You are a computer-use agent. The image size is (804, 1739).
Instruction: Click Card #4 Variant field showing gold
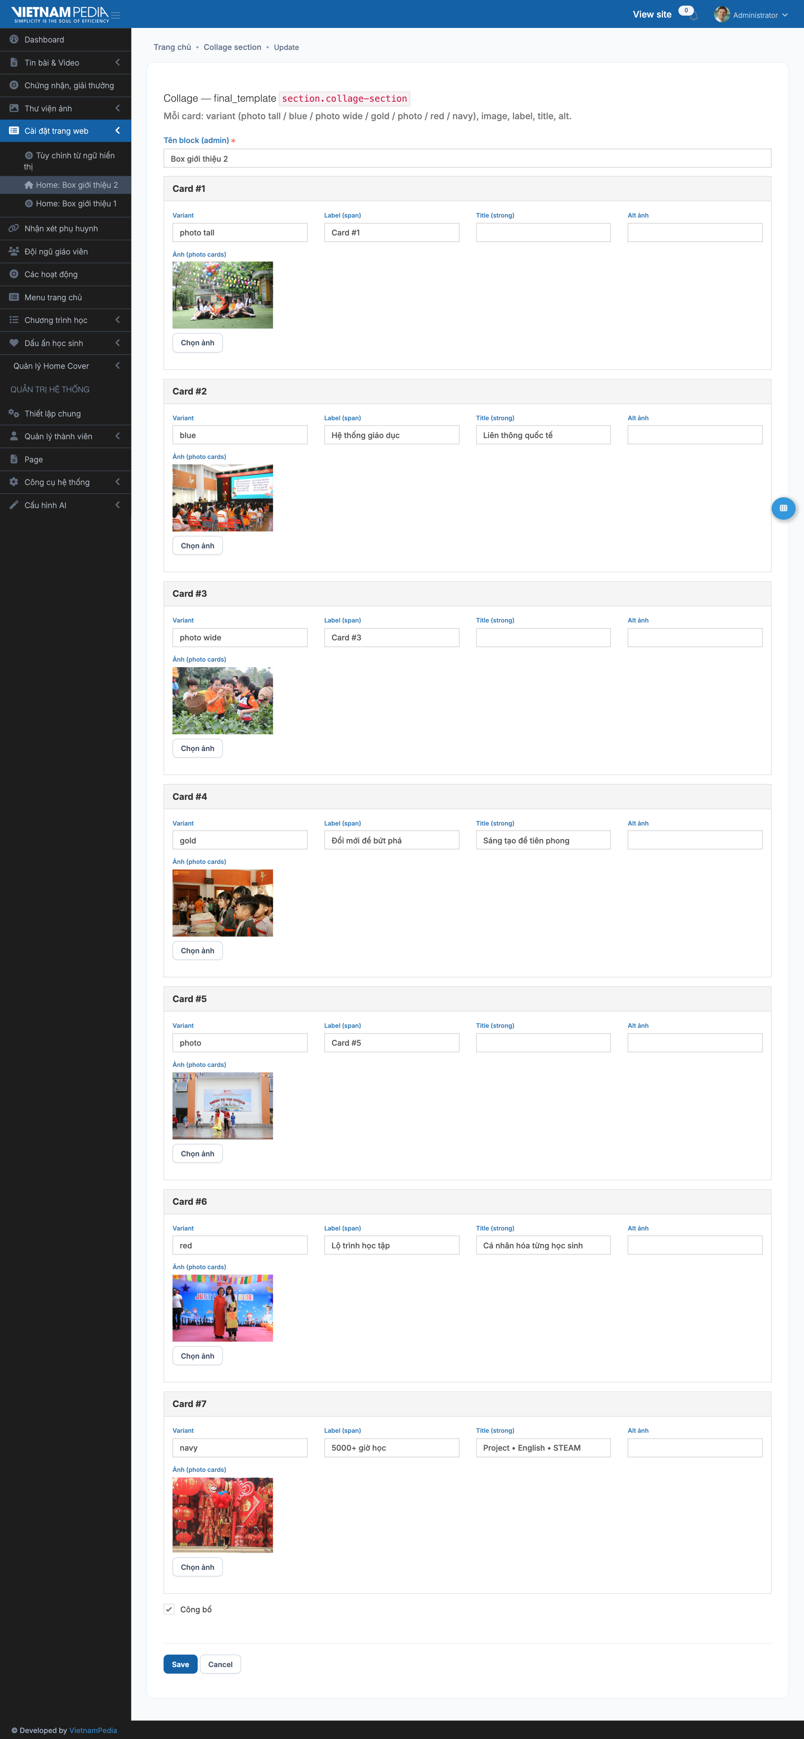(239, 840)
